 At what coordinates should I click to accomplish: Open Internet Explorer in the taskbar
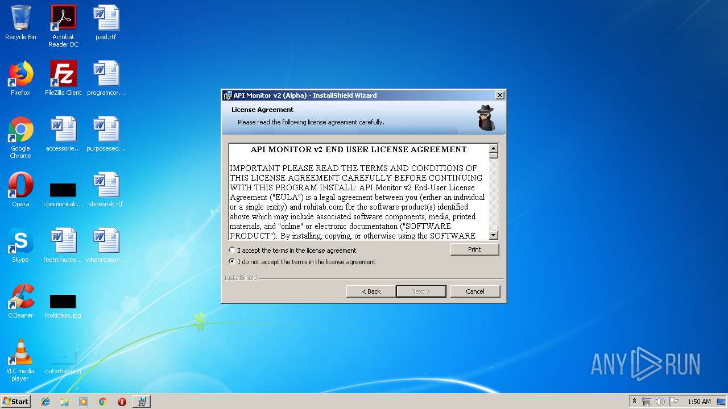pyautogui.click(x=45, y=402)
